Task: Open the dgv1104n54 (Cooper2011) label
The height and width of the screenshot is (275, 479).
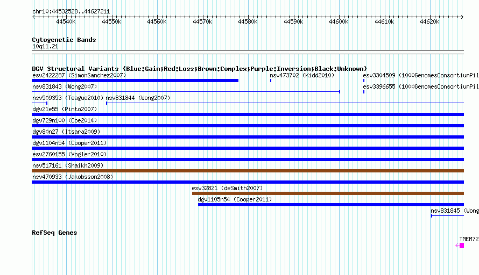Action: [69, 143]
